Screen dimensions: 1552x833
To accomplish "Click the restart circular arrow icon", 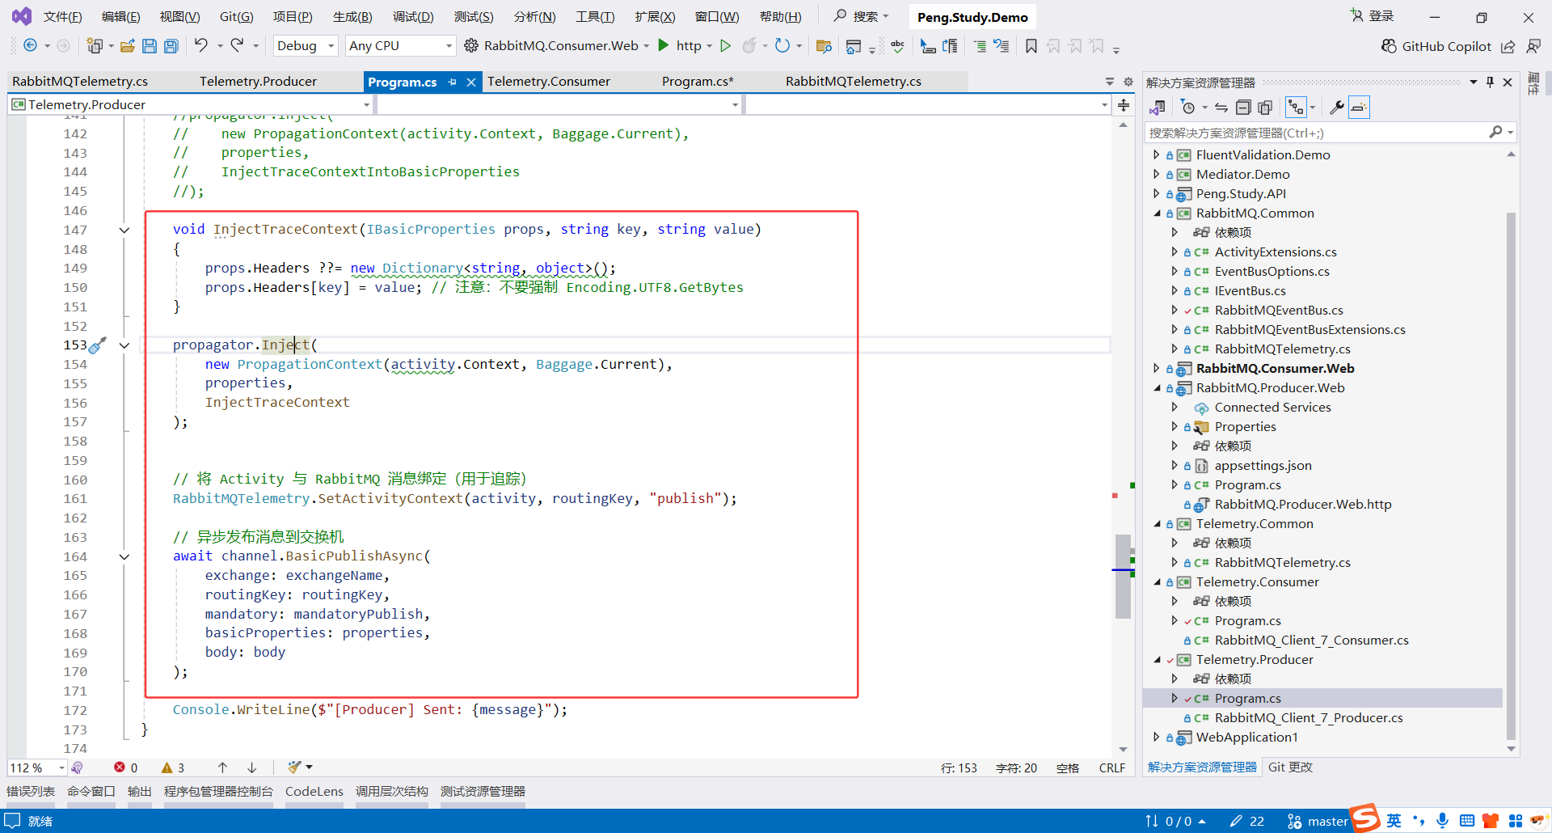I will 782,46.
